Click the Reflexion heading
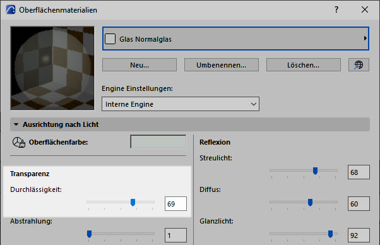Screen dimensions: 380x245 click(215, 142)
